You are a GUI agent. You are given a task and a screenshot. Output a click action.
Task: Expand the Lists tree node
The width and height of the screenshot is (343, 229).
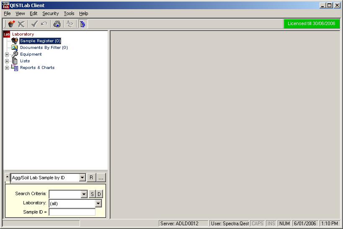coord(7,61)
